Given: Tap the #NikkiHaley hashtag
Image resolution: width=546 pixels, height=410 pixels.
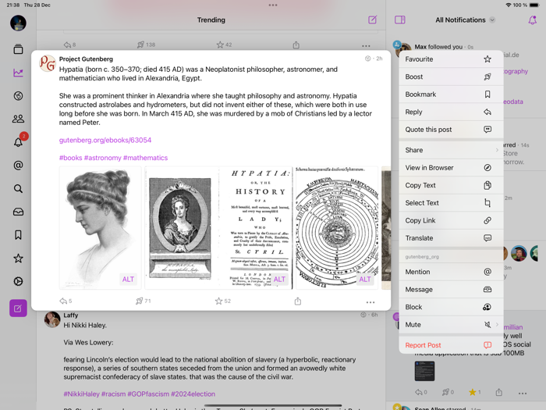Looking at the screenshot, I should (x=81, y=394).
